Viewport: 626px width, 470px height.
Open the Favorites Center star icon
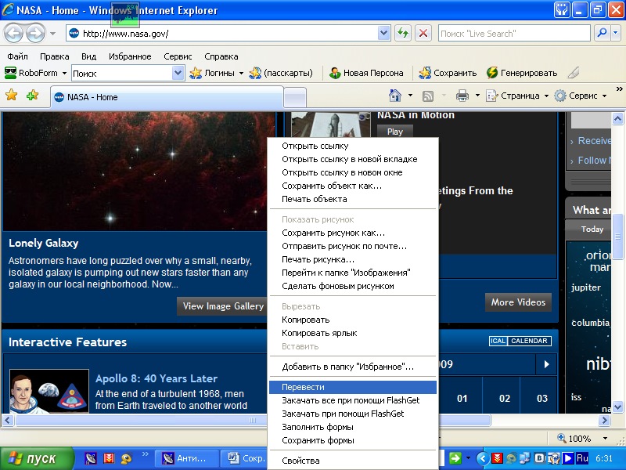tap(12, 95)
